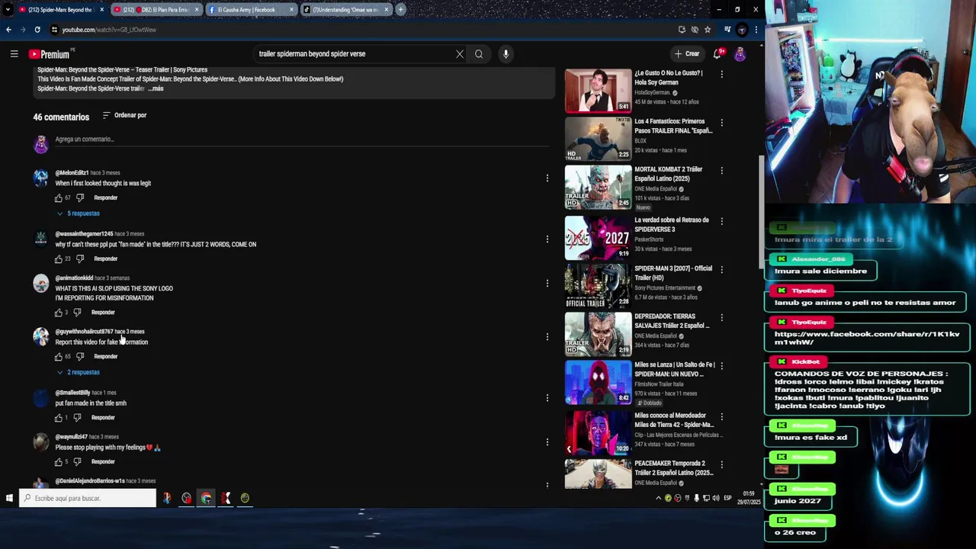Expand the 5 respuestas thread
This screenshot has height=549, width=976.
(x=79, y=213)
